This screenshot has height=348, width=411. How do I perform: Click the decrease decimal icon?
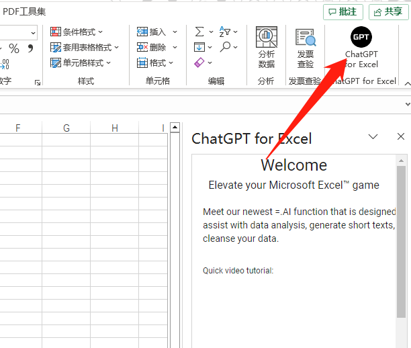point(5,64)
